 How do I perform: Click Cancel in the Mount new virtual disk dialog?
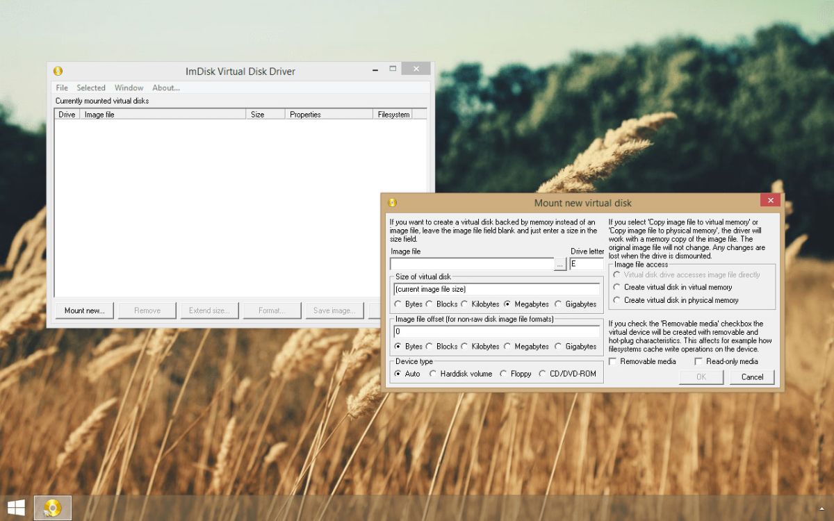point(752,377)
